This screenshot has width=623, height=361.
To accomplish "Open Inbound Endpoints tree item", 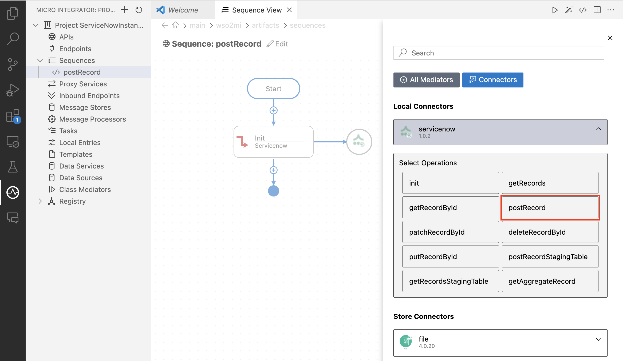I will click(x=88, y=96).
